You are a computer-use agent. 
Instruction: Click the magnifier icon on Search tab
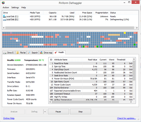29,52
